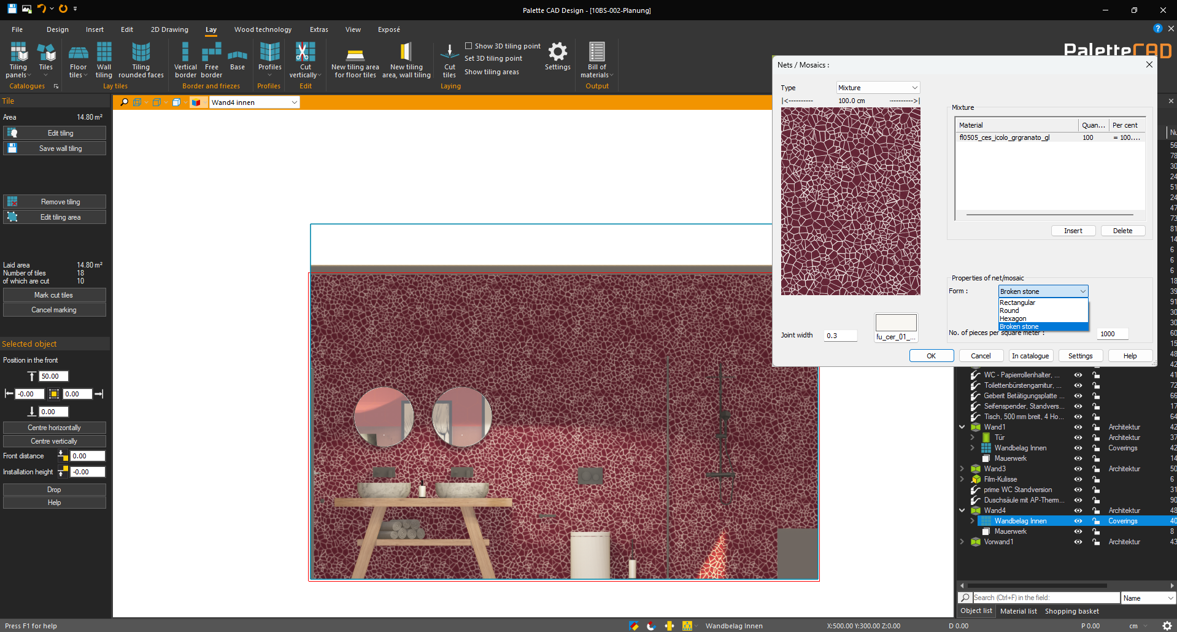Click the joint material color swatch

895,323
